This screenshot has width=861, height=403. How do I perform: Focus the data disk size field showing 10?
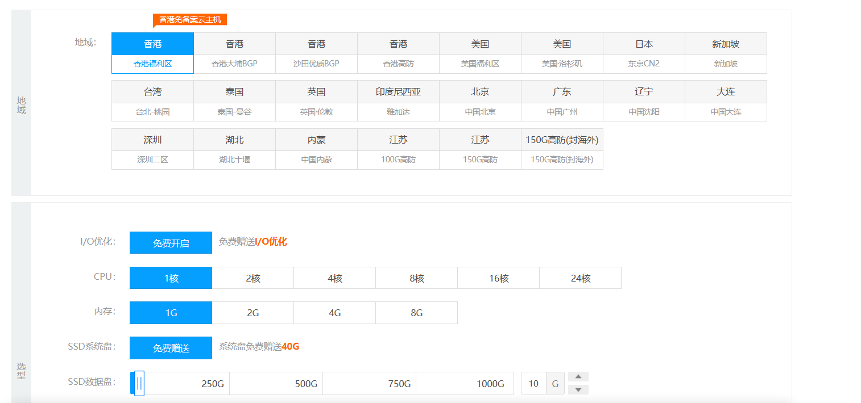tap(533, 383)
